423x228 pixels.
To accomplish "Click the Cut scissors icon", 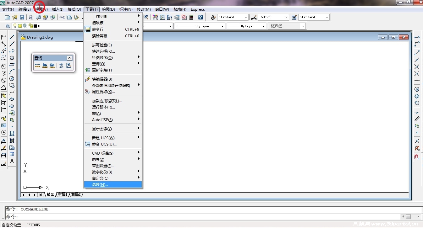I will [62, 17].
